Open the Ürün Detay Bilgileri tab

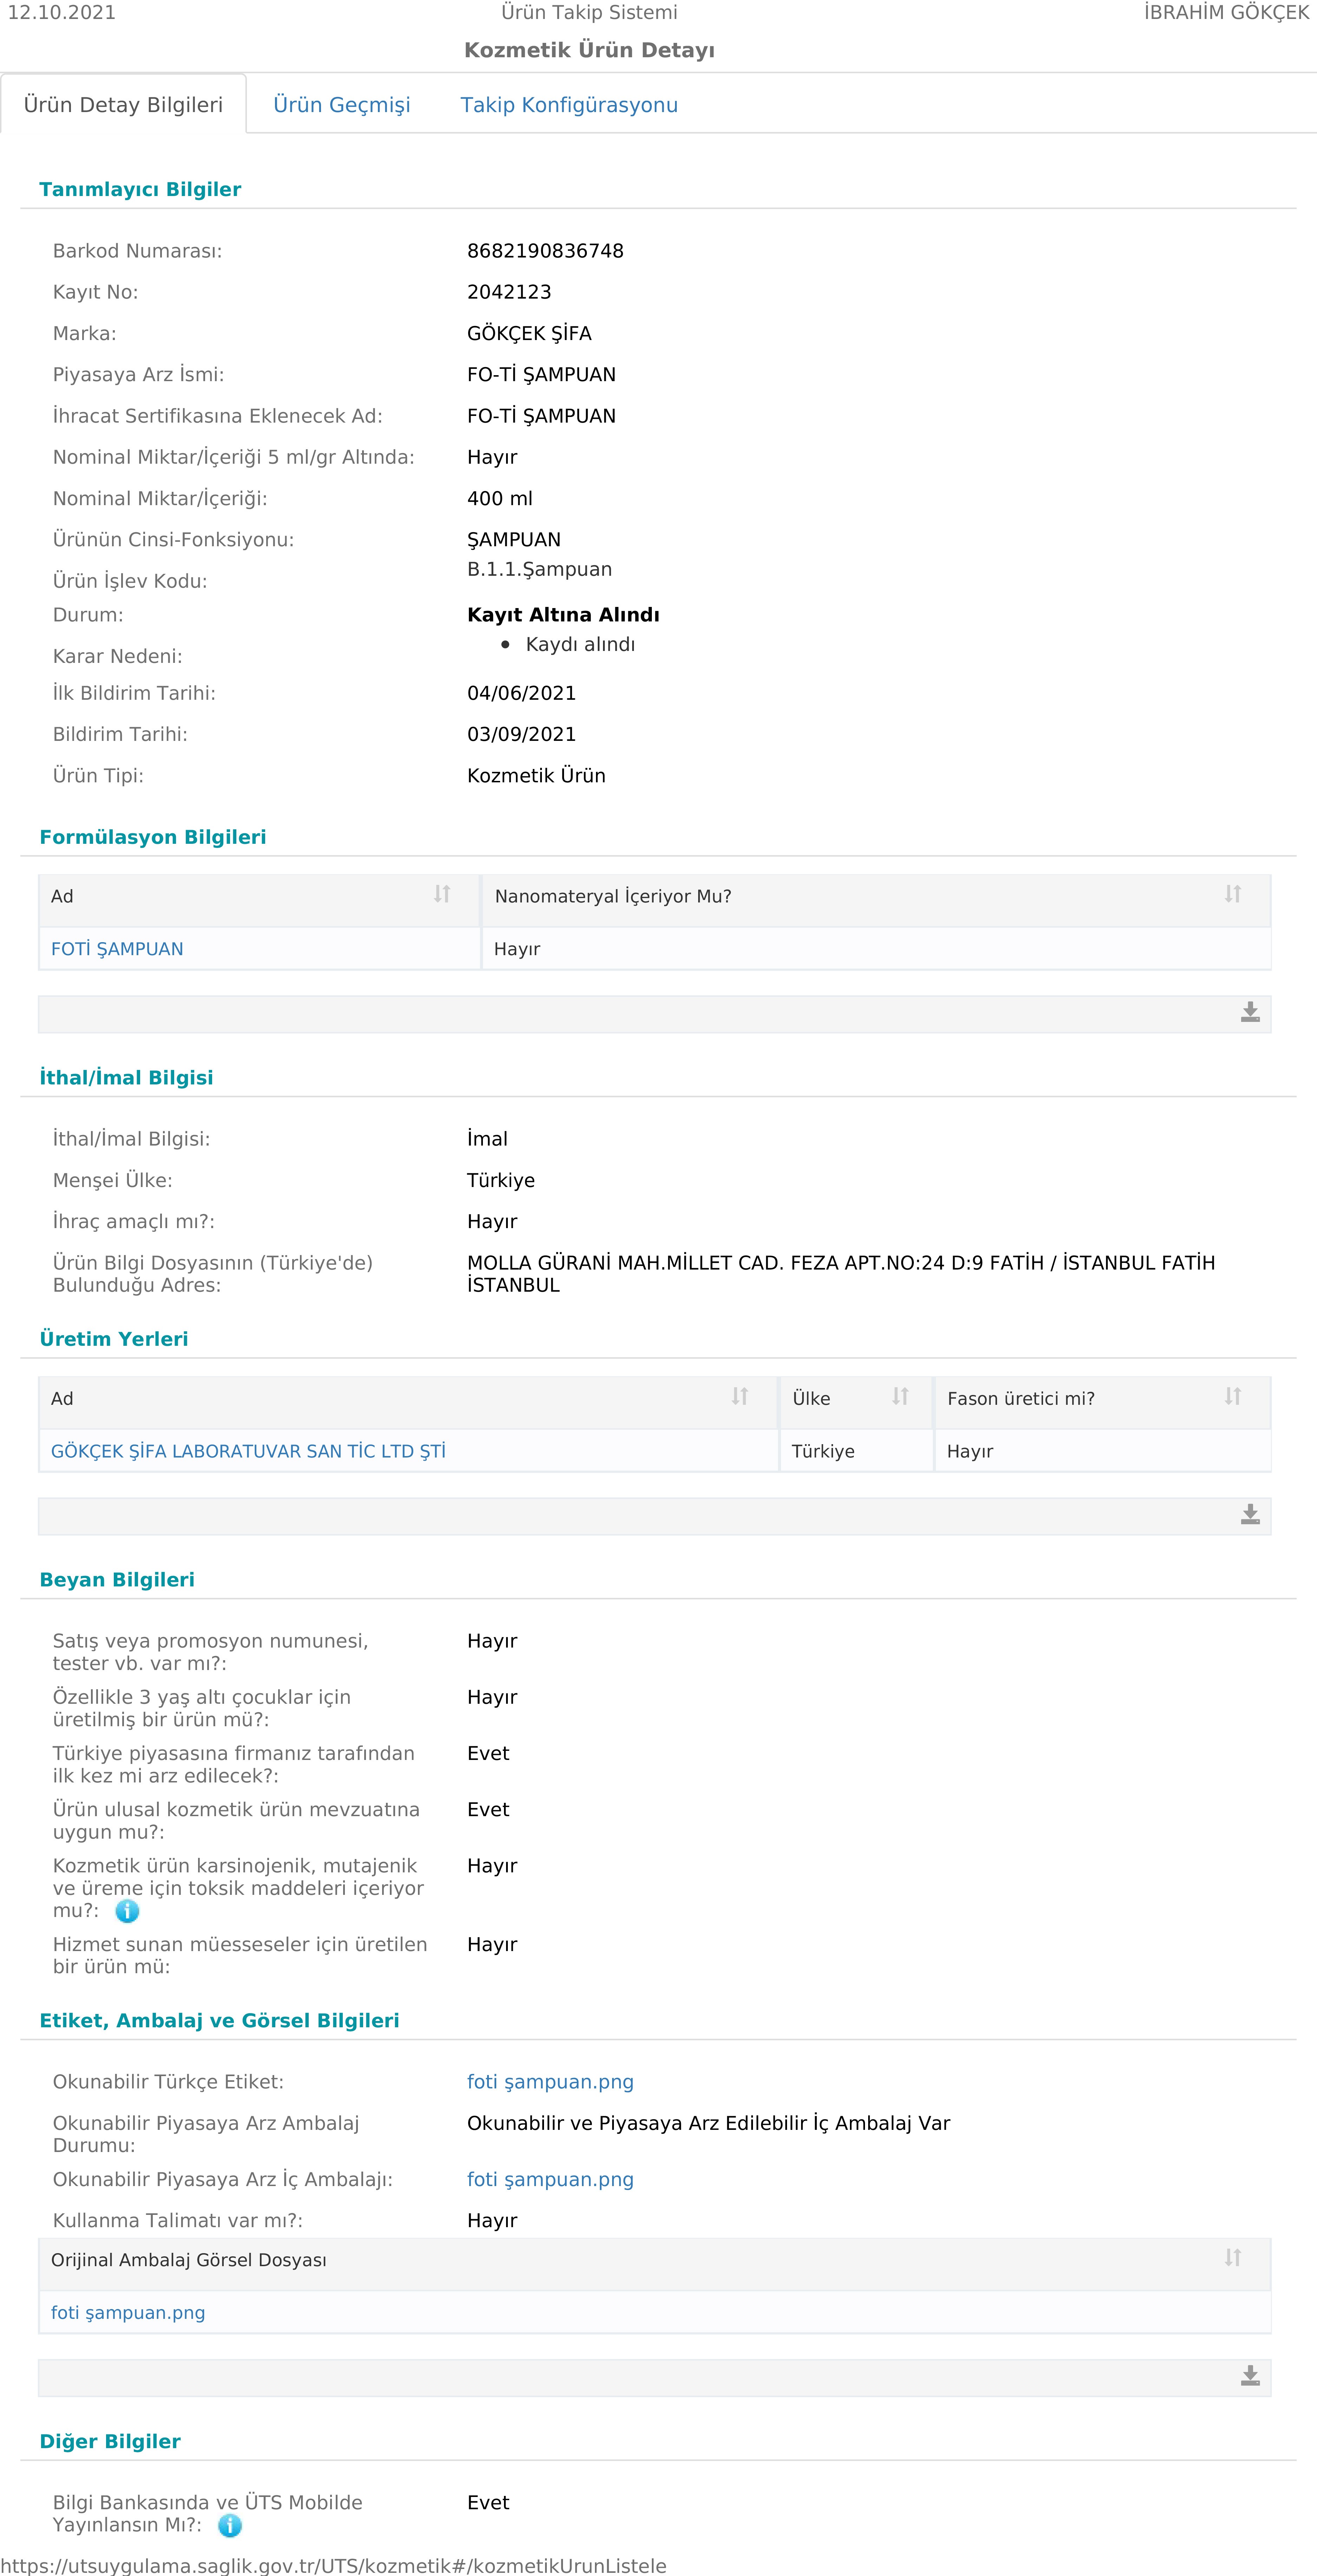pos(123,105)
